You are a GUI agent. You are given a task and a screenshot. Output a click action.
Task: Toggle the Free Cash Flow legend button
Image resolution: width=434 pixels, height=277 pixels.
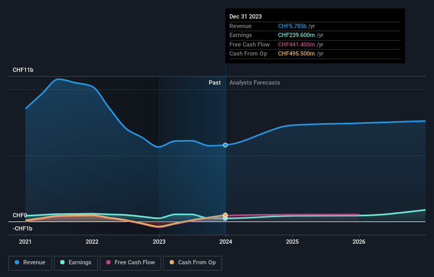tap(131, 263)
